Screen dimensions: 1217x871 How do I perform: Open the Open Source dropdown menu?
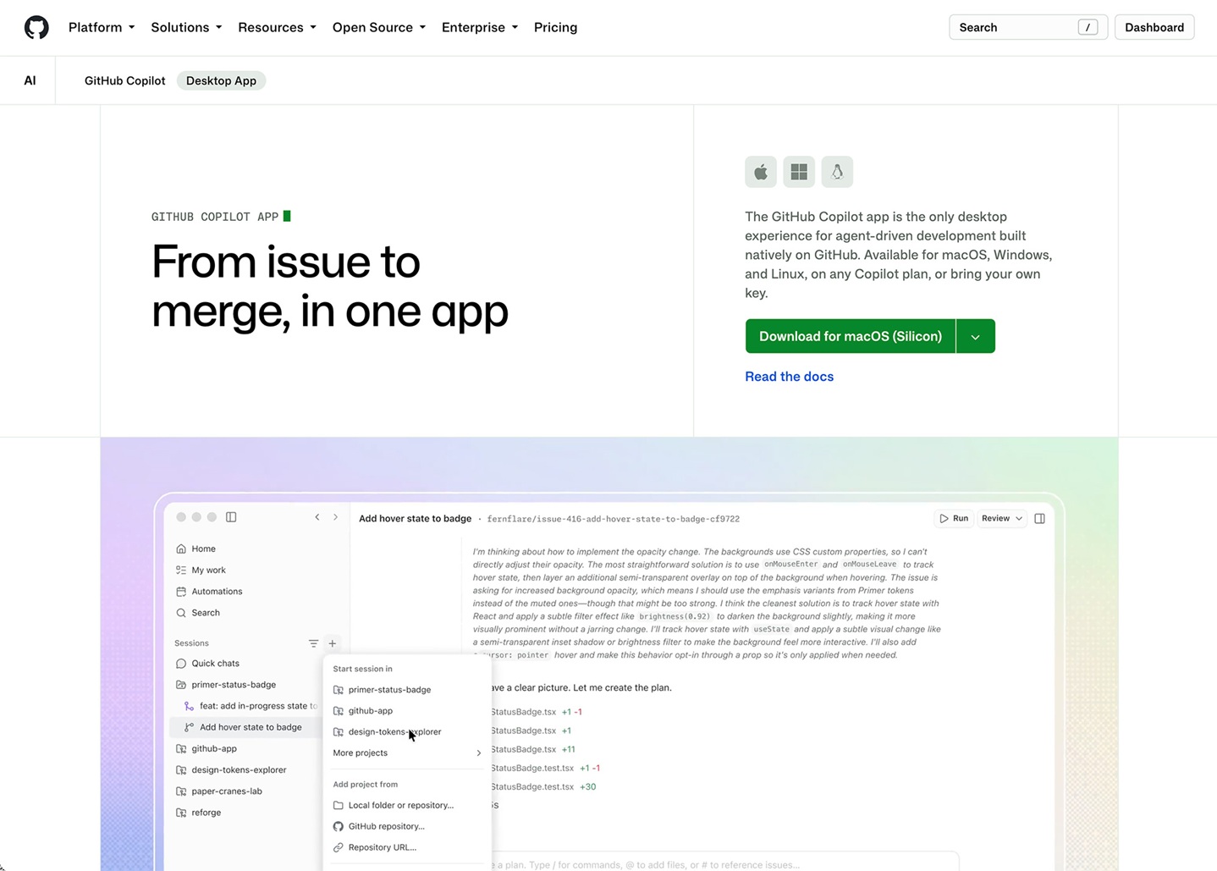[x=378, y=27]
